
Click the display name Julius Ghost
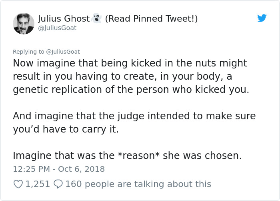(x=64, y=18)
